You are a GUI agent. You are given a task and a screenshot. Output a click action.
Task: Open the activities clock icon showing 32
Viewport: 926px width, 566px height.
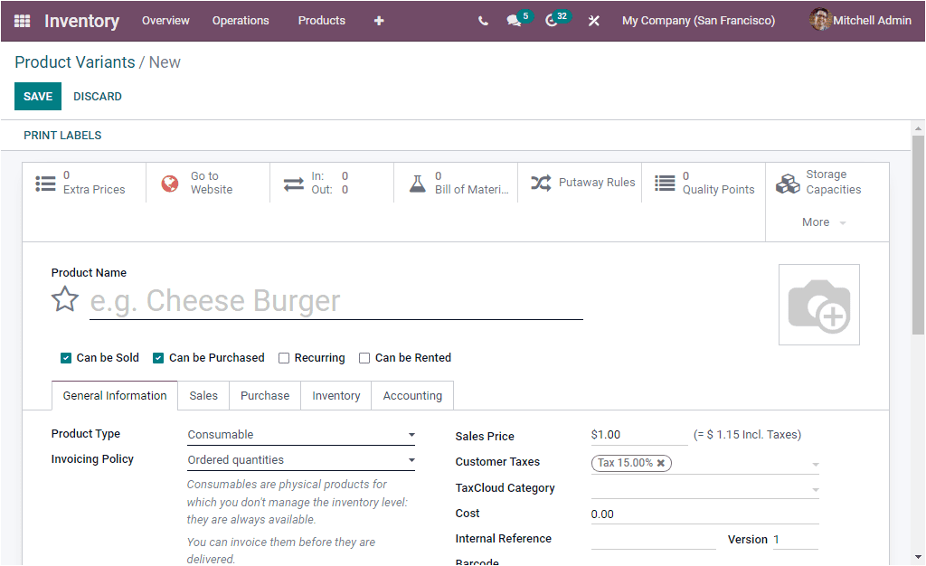coord(553,20)
